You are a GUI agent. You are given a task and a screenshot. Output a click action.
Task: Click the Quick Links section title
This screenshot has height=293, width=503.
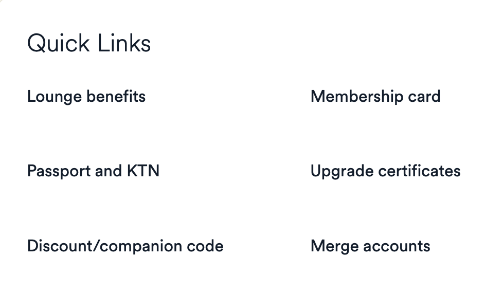click(x=89, y=43)
